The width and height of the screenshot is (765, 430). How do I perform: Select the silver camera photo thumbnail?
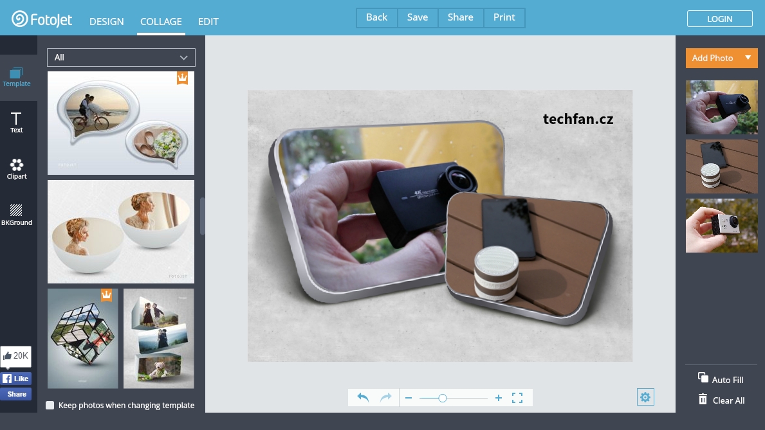pyautogui.click(x=722, y=226)
